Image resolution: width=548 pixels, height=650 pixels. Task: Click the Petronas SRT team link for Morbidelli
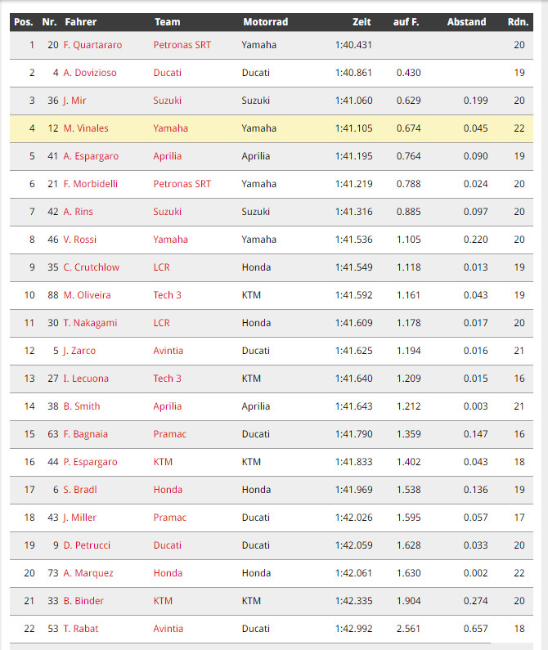point(182,184)
